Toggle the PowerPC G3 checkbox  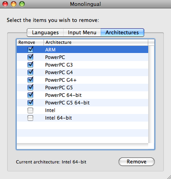[x=30, y=65]
